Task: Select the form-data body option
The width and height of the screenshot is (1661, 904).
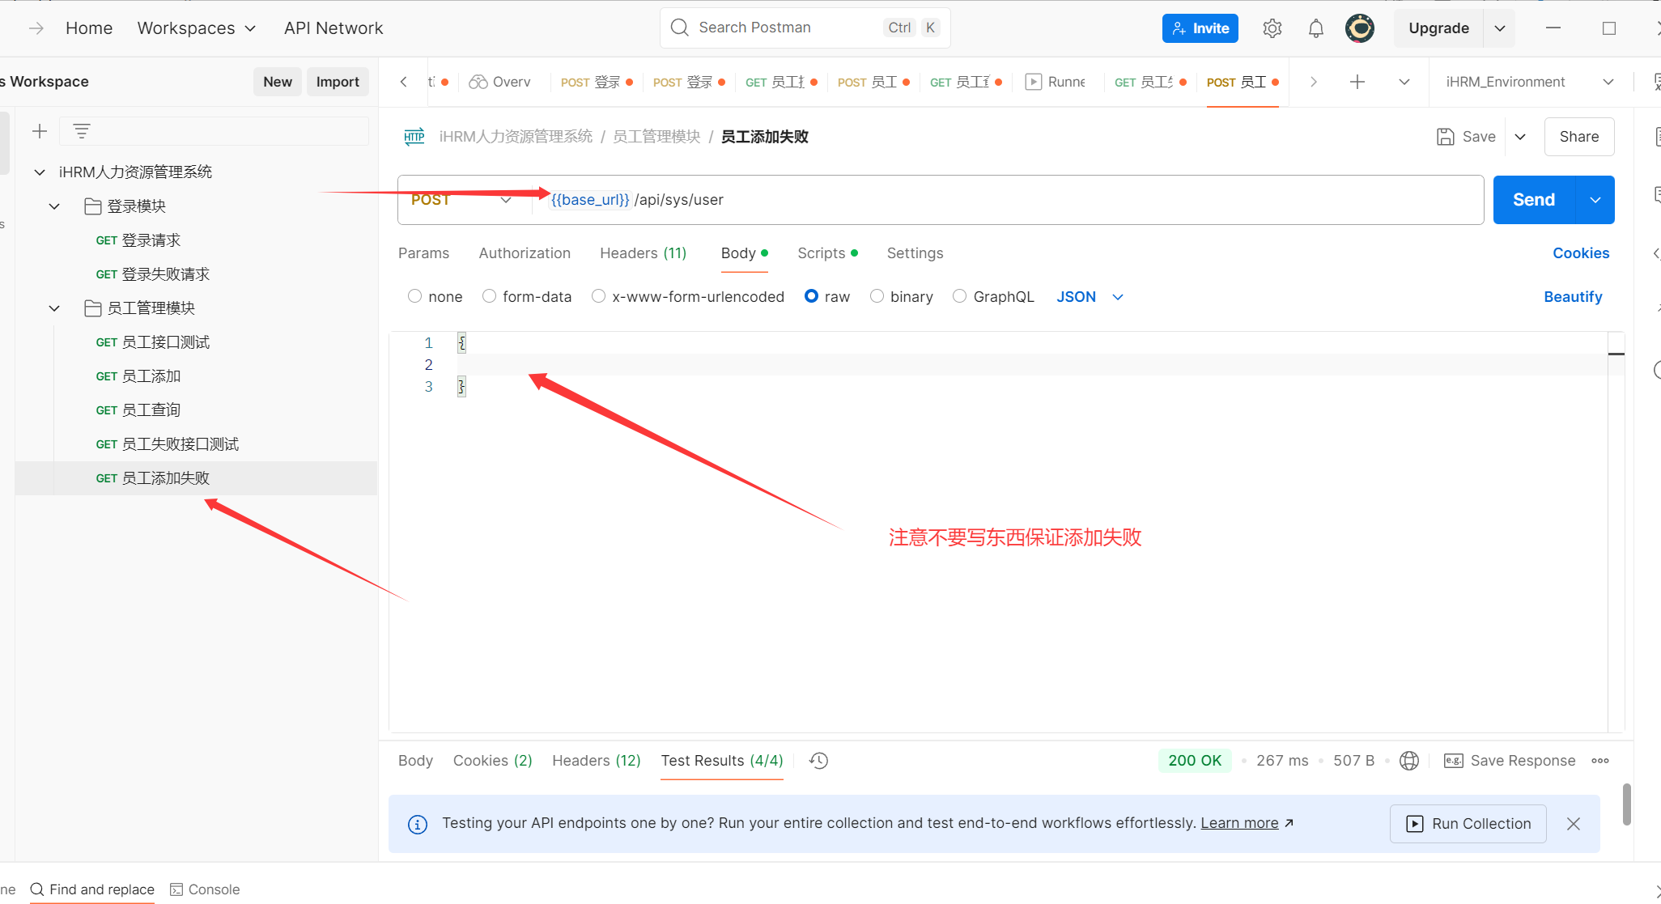Action: [x=489, y=296]
